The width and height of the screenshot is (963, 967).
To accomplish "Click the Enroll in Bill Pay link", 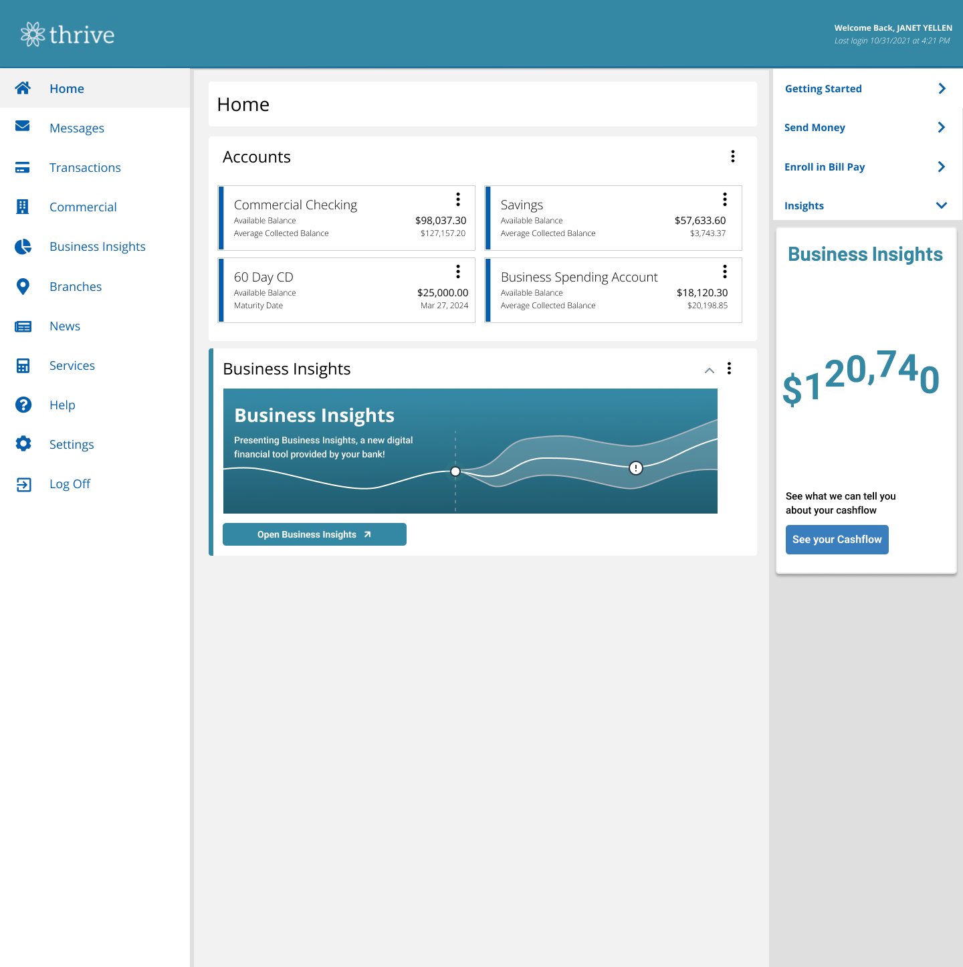I will pos(825,167).
